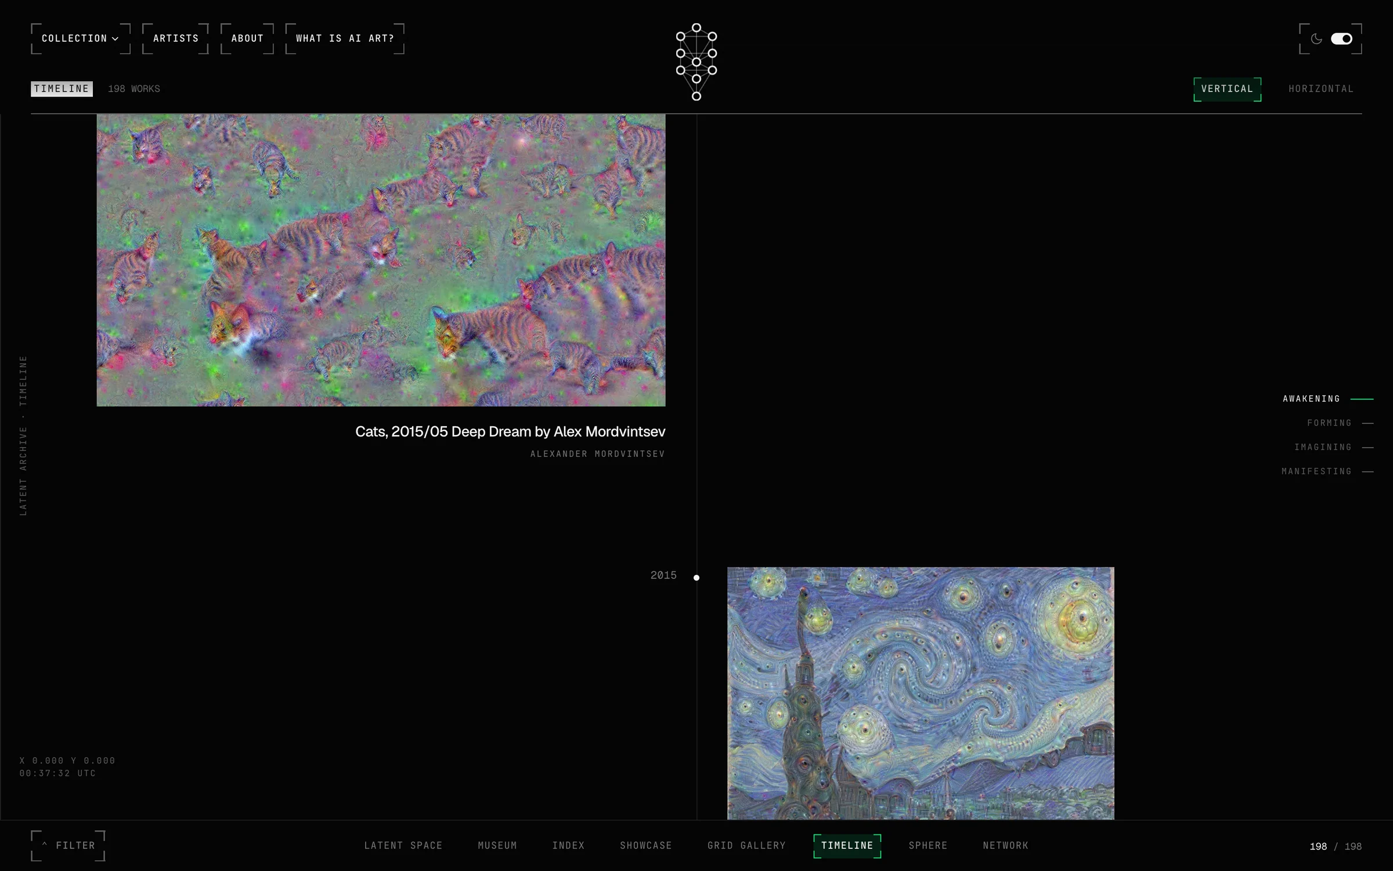Click the node-tree logo icon
The width and height of the screenshot is (1393, 871).
696,62
